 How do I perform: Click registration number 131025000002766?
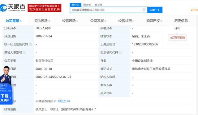coord(145,44)
